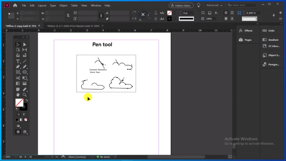Reset to default fill and stroke
The image size is (286, 161).
[17, 109]
